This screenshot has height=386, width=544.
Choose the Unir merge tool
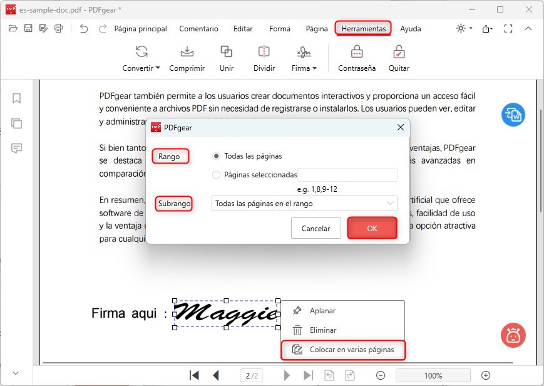click(x=227, y=58)
